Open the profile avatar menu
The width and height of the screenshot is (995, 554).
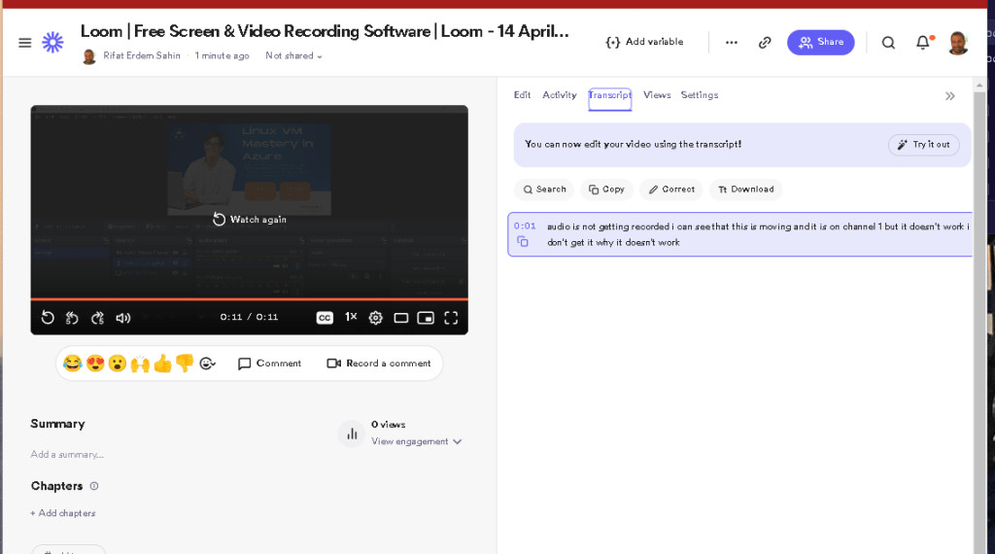957,43
